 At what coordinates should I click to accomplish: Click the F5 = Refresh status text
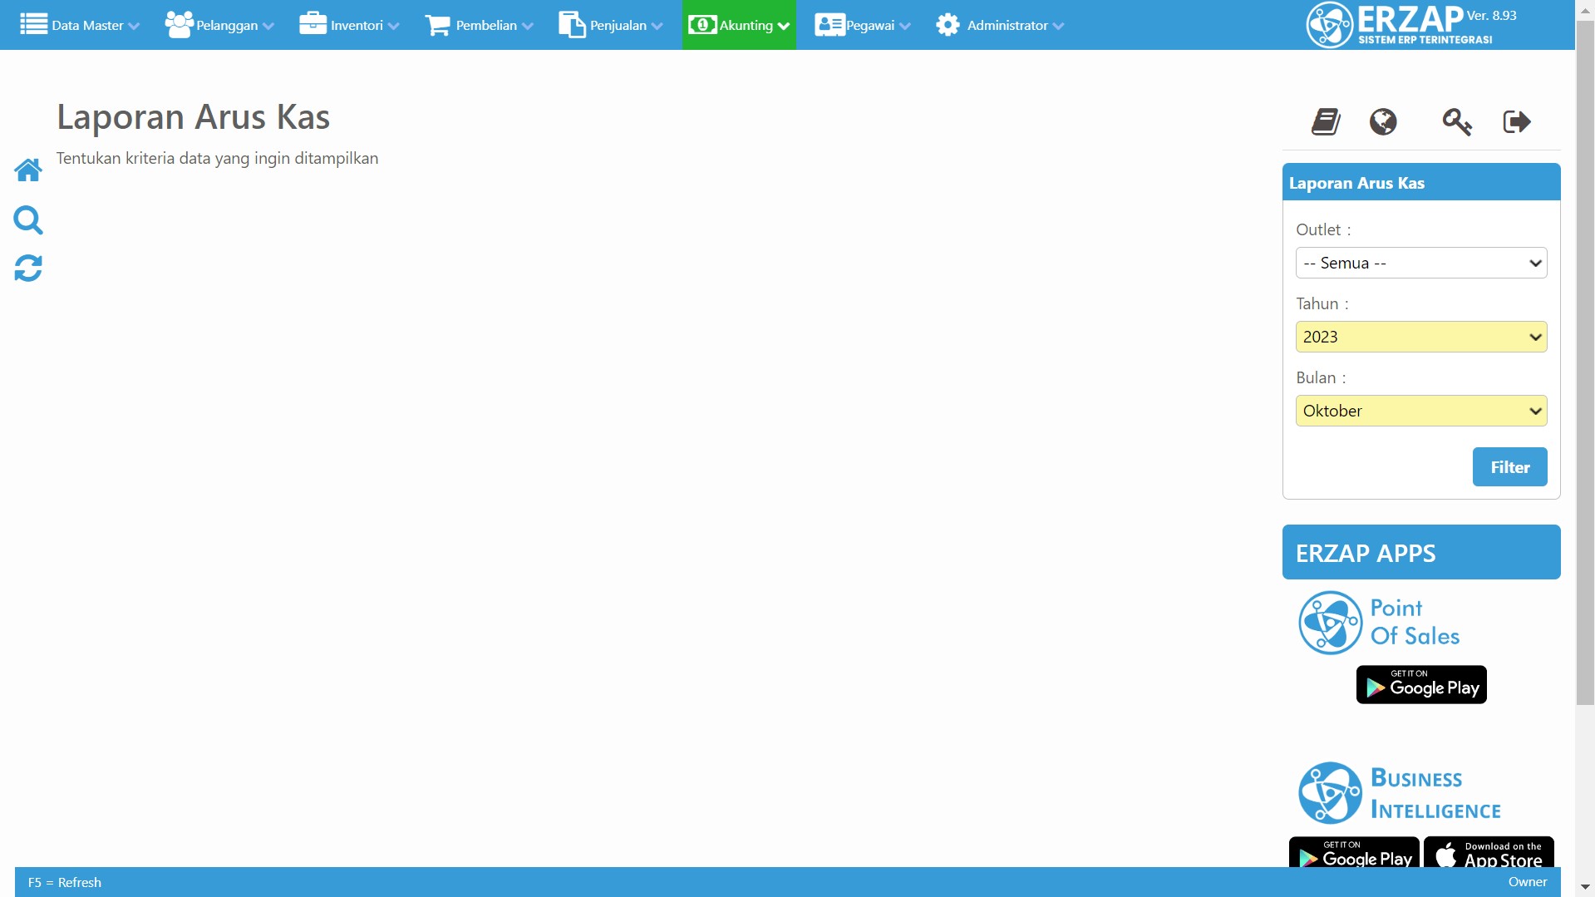(x=65, y=882)
